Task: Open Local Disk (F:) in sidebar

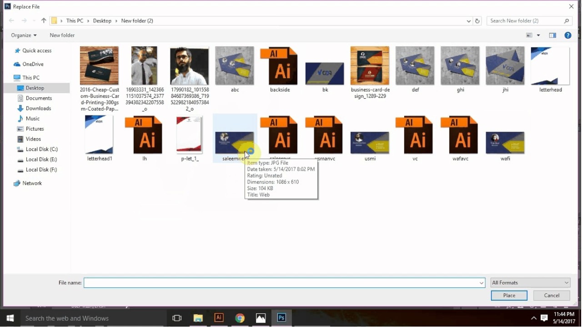Action: pyautogui.click(x=37, y=170)
